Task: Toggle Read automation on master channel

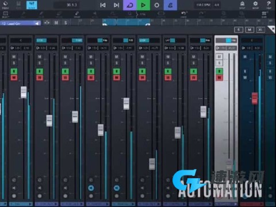Action: pos(245,71)
